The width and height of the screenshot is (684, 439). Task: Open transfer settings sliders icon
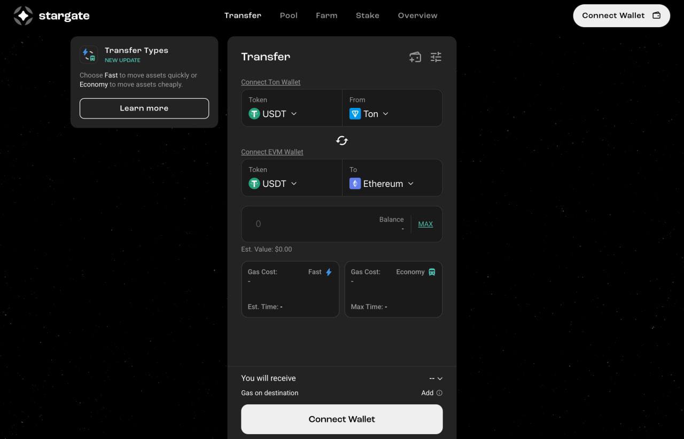[436, 57]
